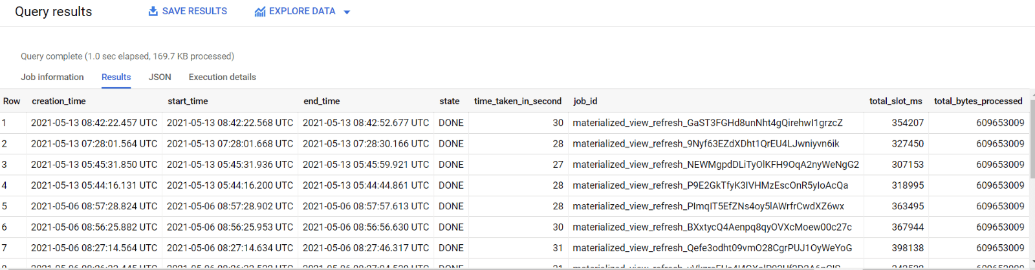This screenshot has height=270, width=1035.
Task: Click job id ending 9Nyf63EZdXDht1QrEU4LJwniyvn6ik
Action: [x=706, y=143]
